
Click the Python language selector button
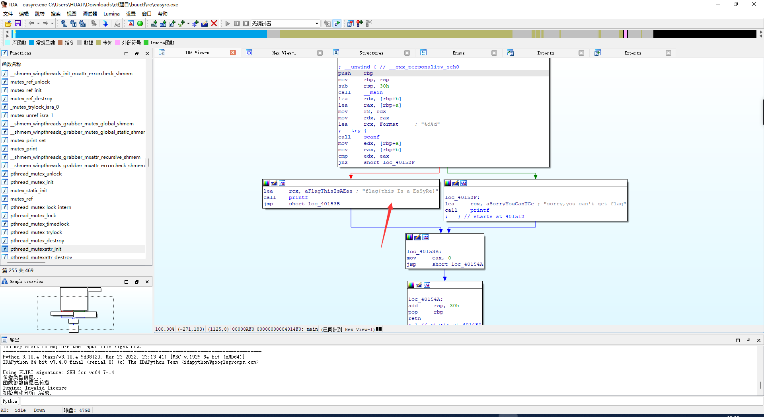(10, 401)
